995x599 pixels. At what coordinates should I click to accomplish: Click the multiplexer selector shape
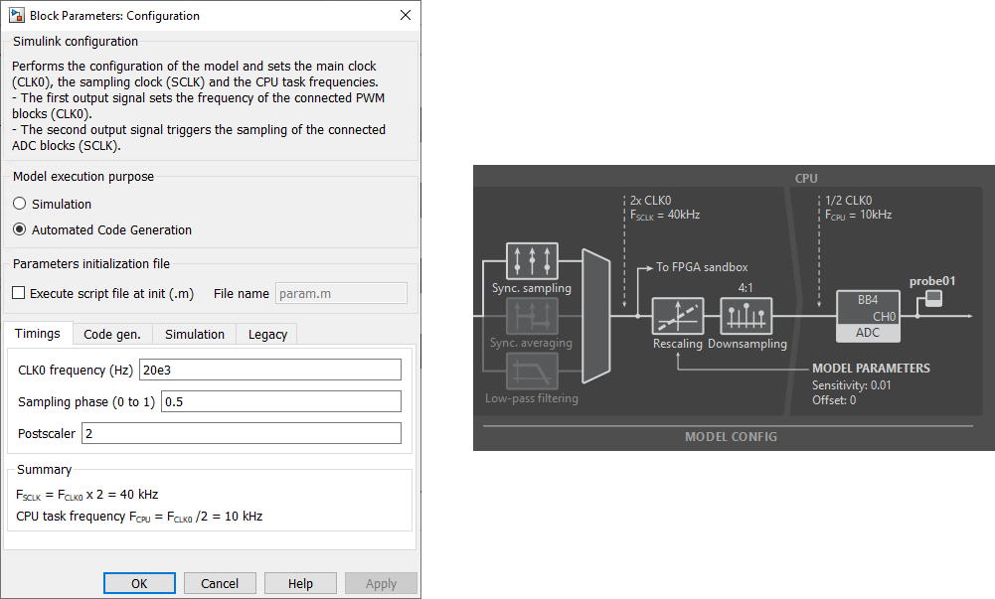click(x=594, y=316)
